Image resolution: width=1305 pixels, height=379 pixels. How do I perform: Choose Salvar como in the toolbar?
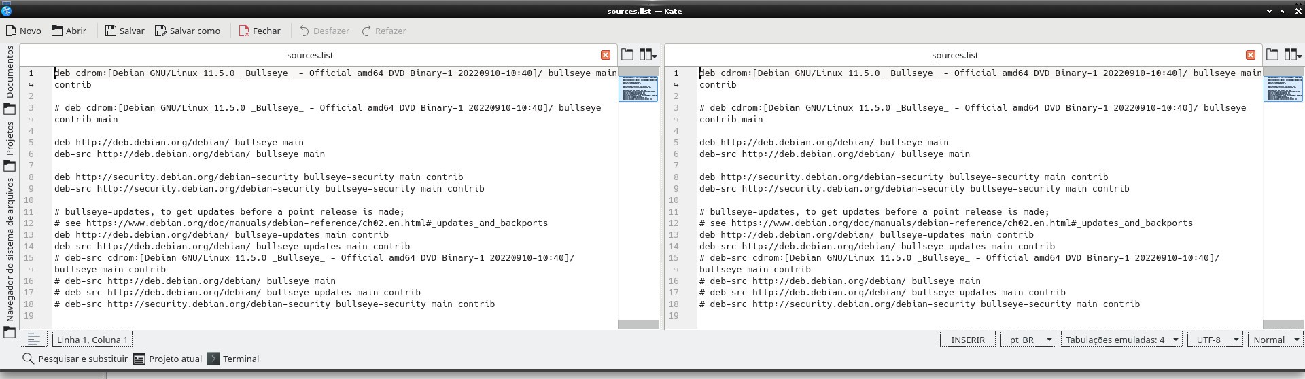(188, 31)
